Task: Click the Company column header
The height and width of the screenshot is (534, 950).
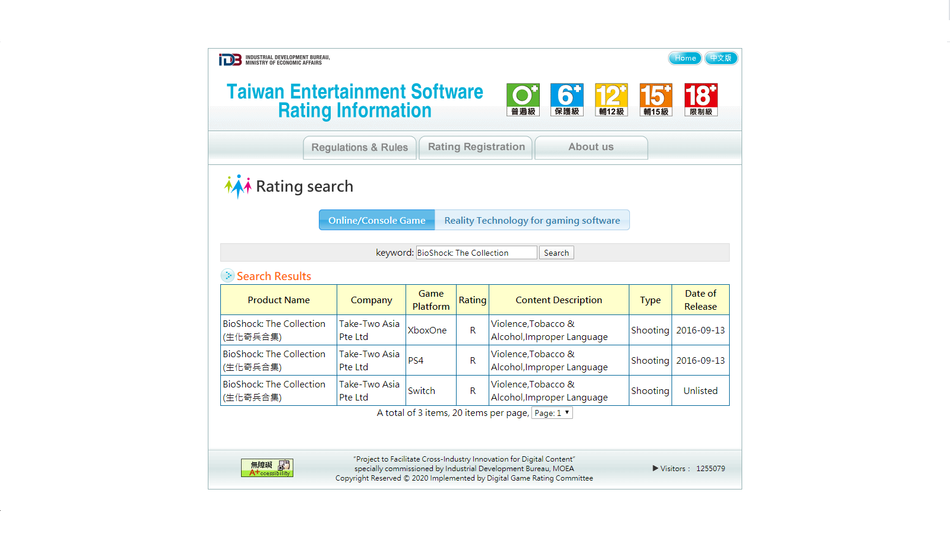Action: (x=372, y=300)
